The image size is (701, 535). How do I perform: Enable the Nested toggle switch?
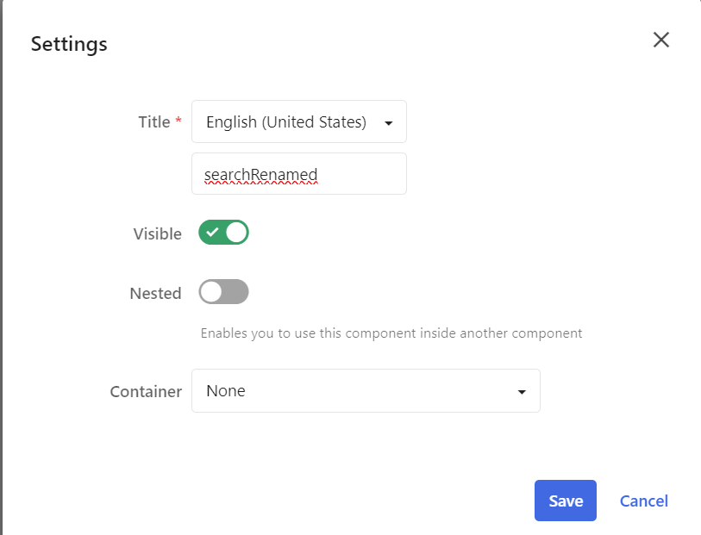pyautogui.click(x=223, y=292)
